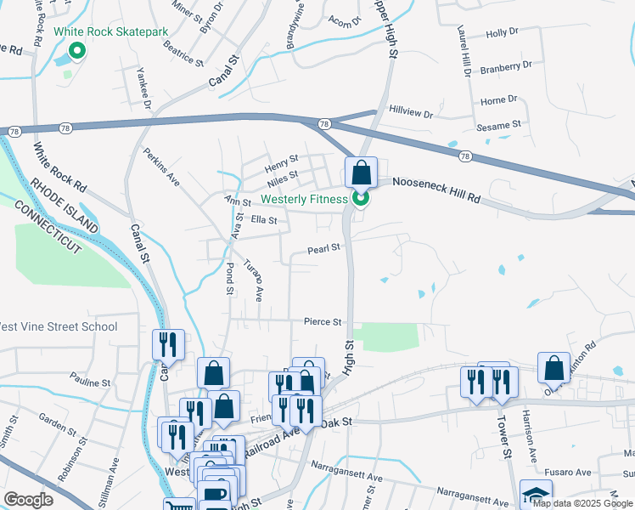Click the Nooseneck Hill Rd street label

tap(436, 190)
